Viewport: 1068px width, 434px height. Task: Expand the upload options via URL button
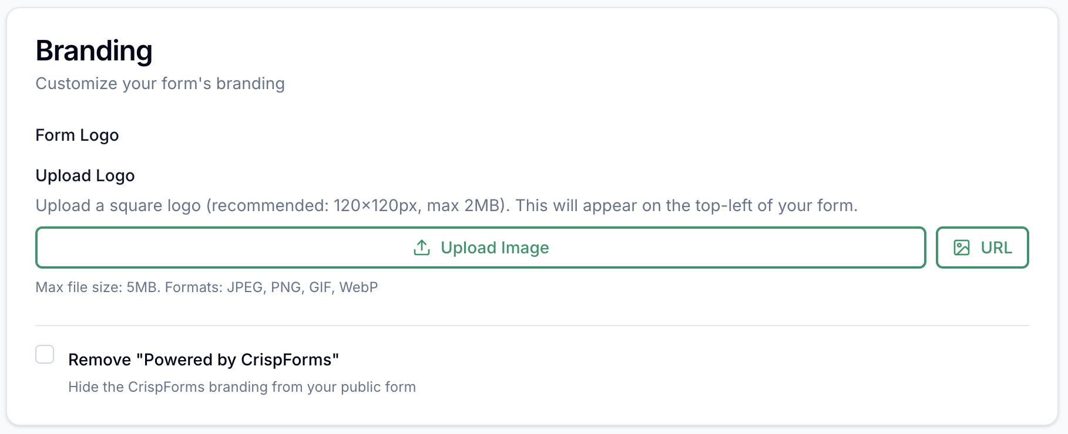point(982,247)
